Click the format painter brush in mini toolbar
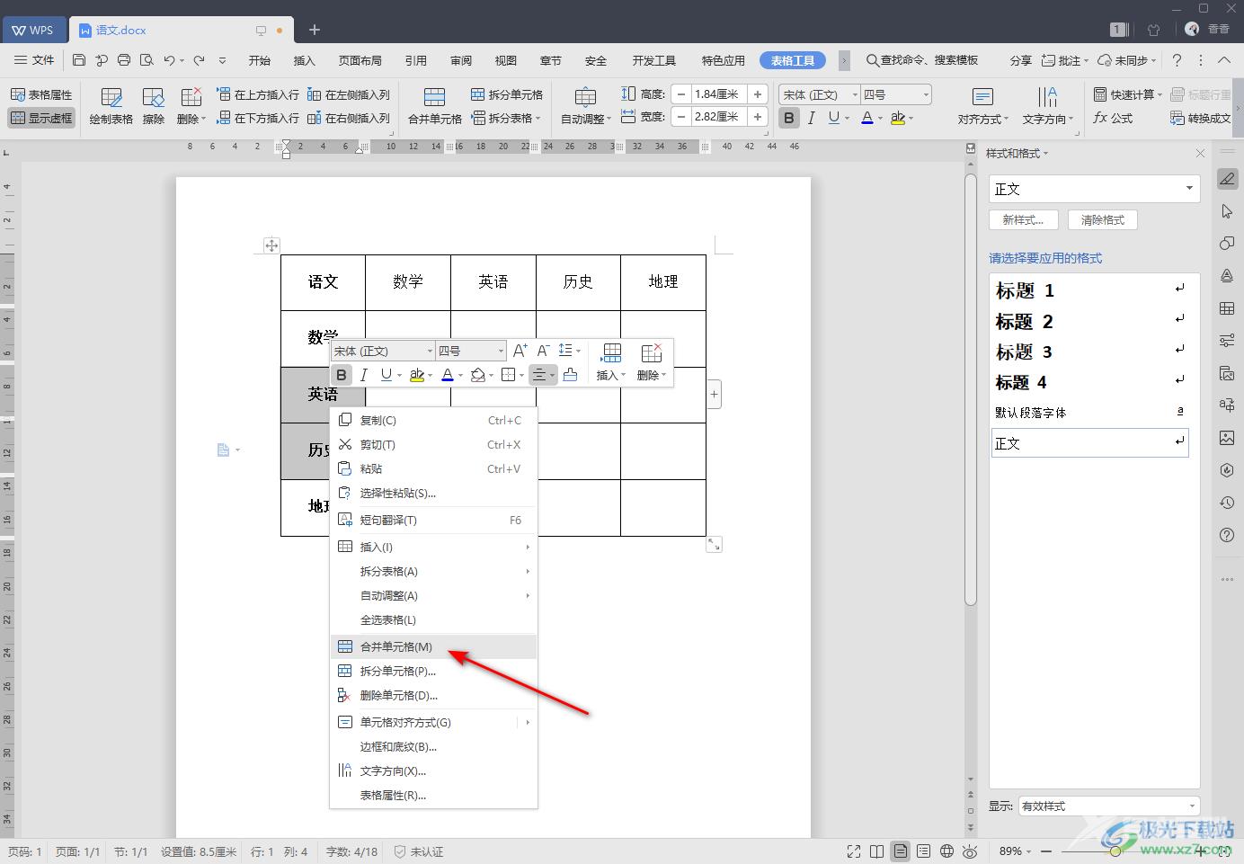This screenshot has width=1244, height=864. pyautogui.click(x=570, y=375)
